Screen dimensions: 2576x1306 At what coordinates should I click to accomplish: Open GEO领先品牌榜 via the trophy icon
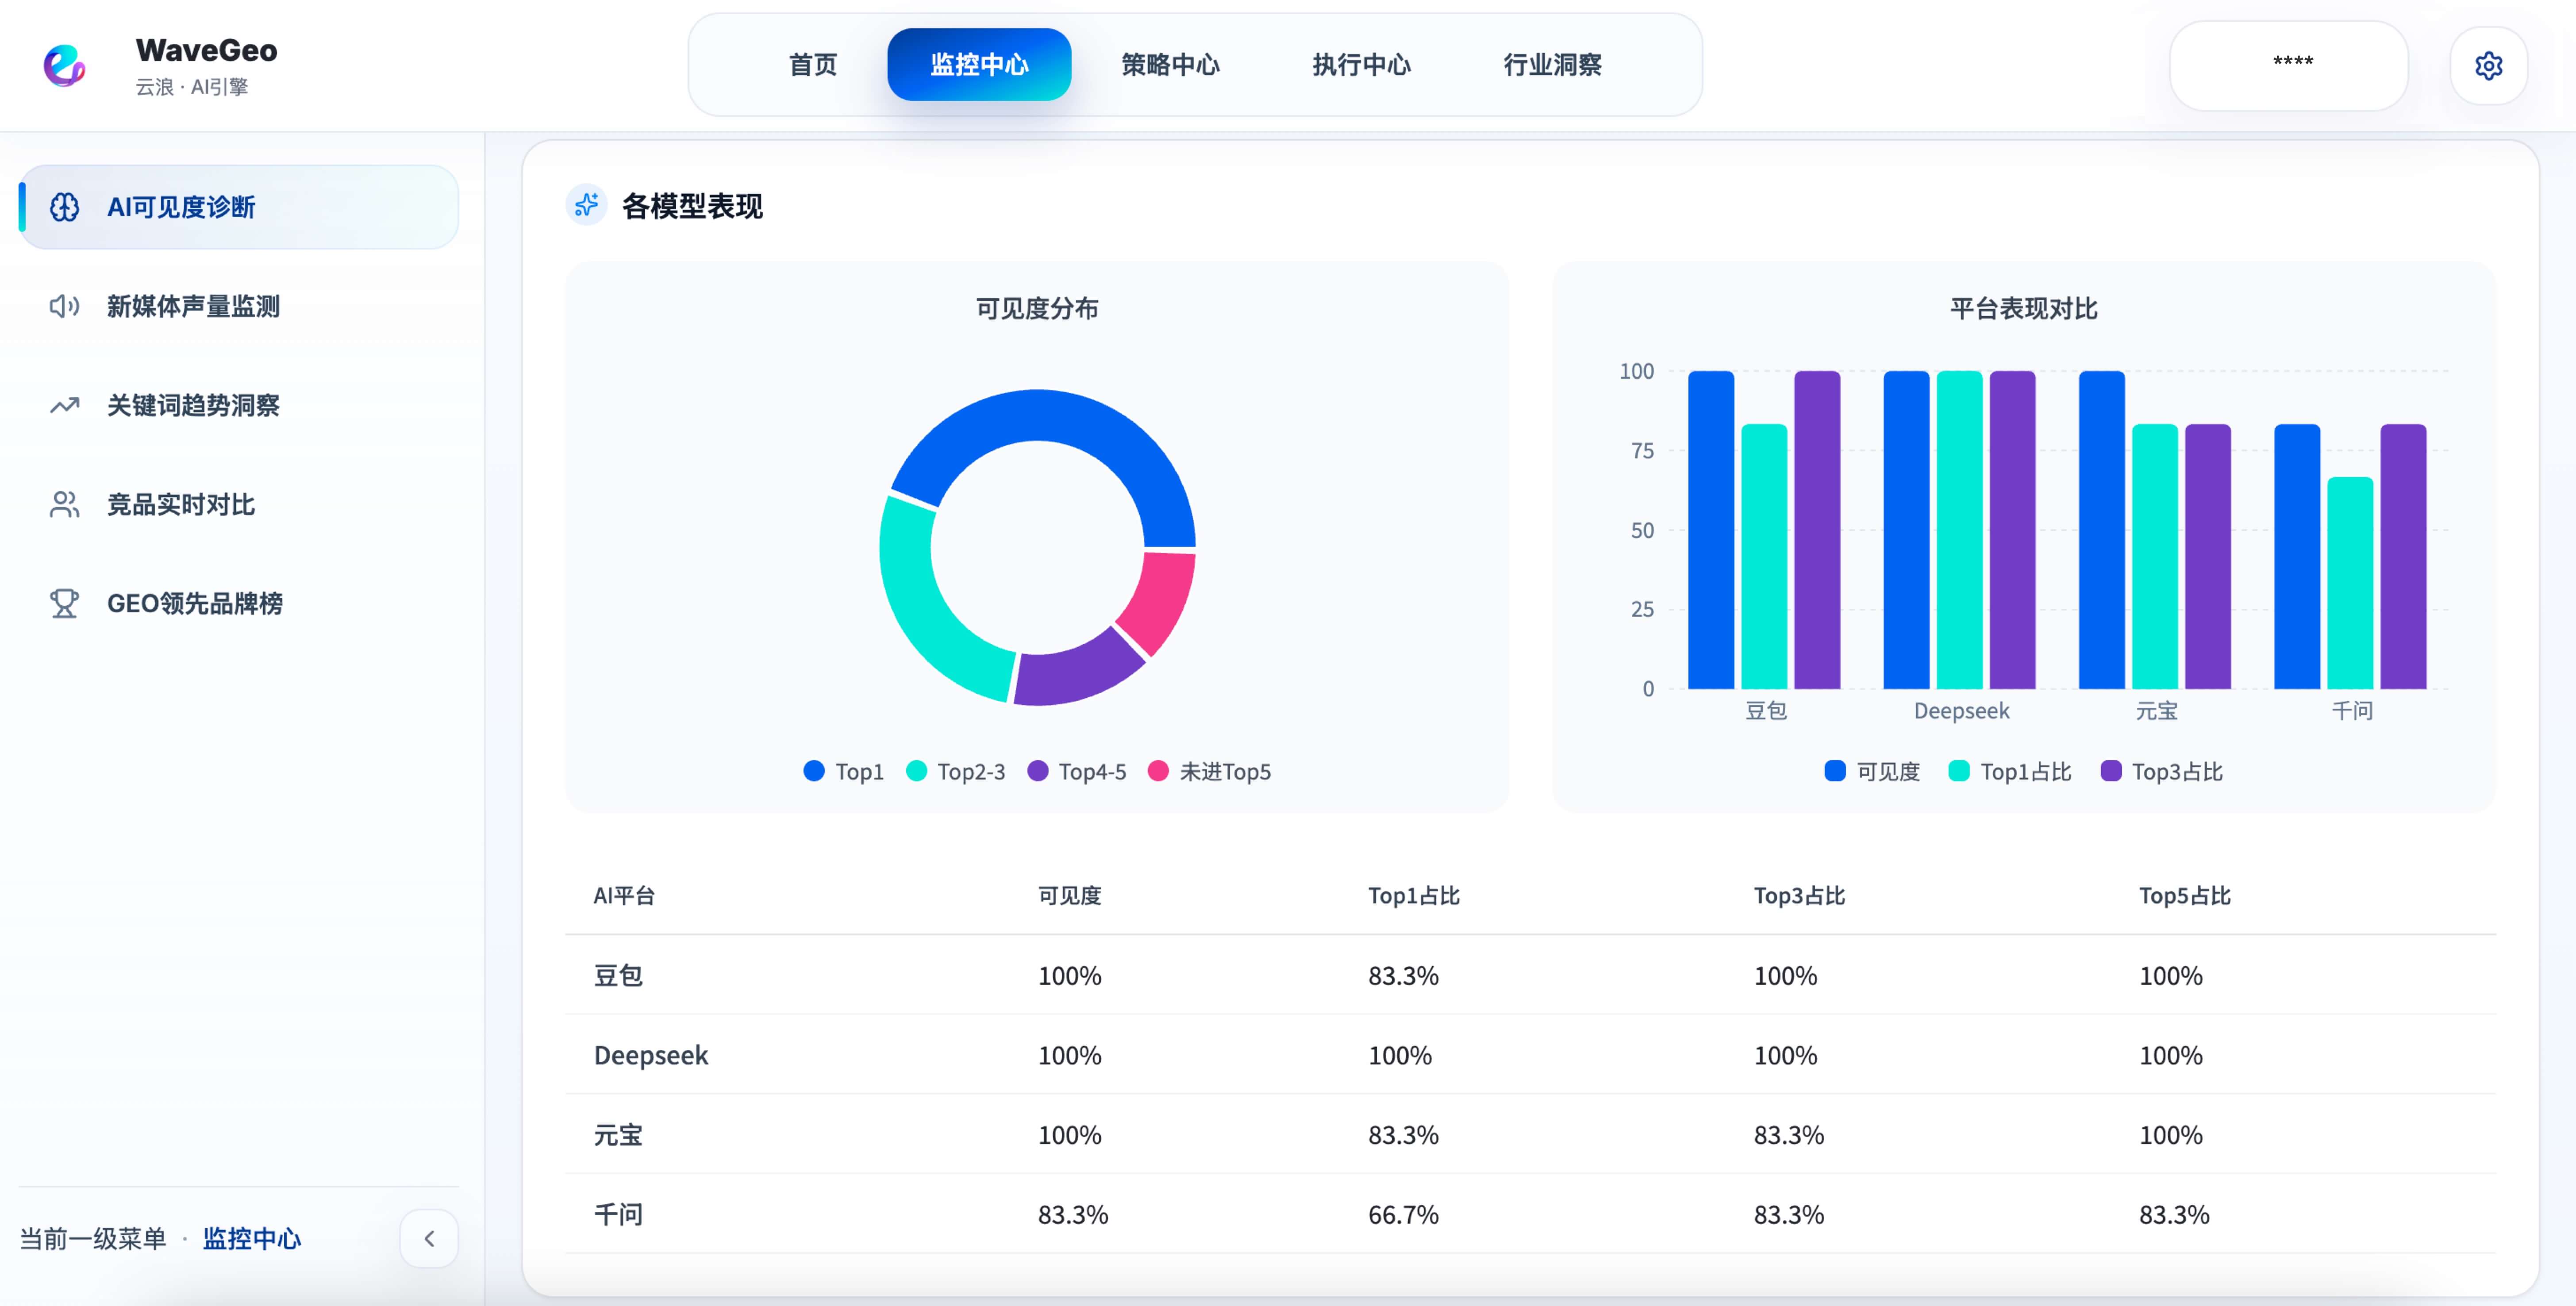tap(63, 603)
